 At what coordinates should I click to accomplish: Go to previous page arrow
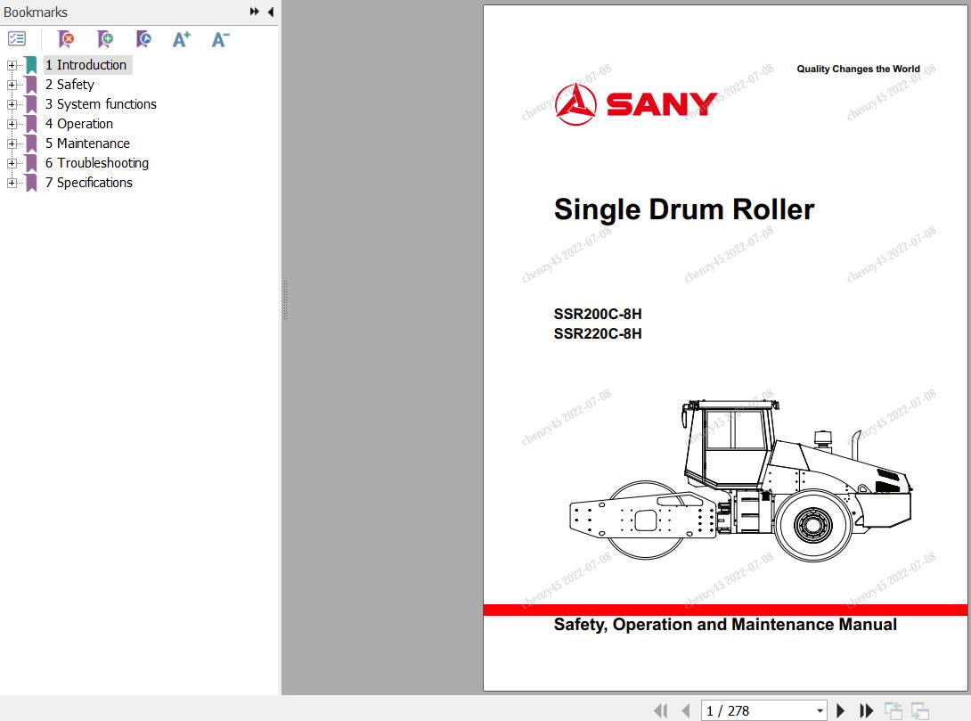point(686,710)
